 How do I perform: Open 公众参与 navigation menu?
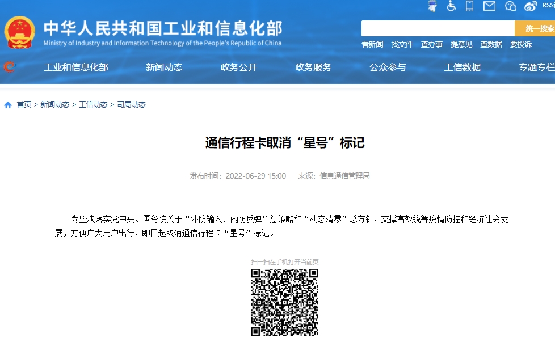coord(388,67)
